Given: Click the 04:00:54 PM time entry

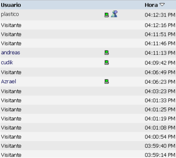Looking at the screenshot, I should [160, 137].
